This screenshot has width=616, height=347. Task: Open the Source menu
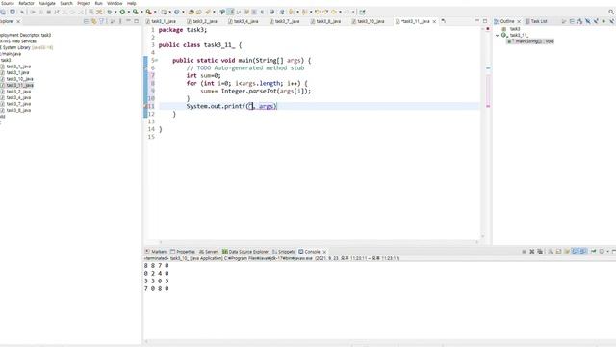pos(7,3)
